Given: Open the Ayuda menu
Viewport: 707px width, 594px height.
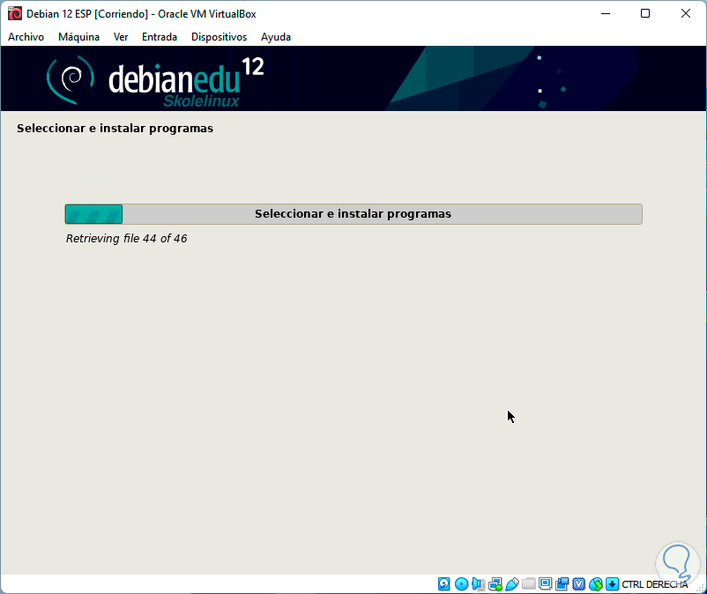Looking at the screenshot, I should click(x=276, y=37).
